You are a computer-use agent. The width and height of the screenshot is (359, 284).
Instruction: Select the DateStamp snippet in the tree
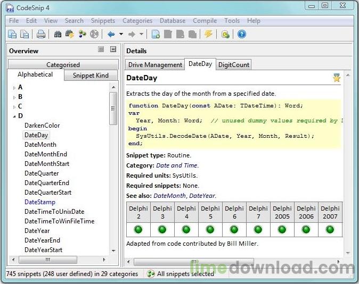point(40,202)
